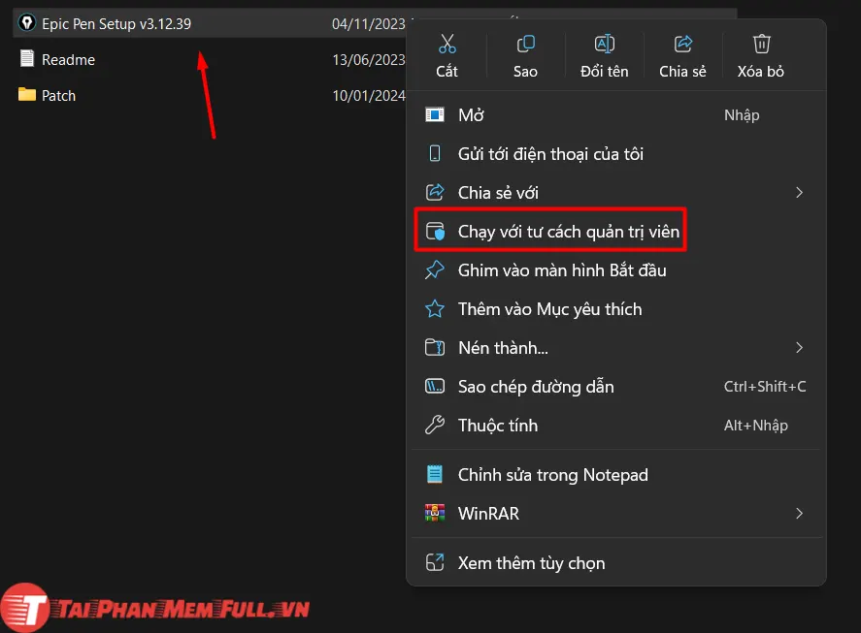Expand the Nén thành... submenu arrow
Screen dimensions: 861x633
point(799,347)
